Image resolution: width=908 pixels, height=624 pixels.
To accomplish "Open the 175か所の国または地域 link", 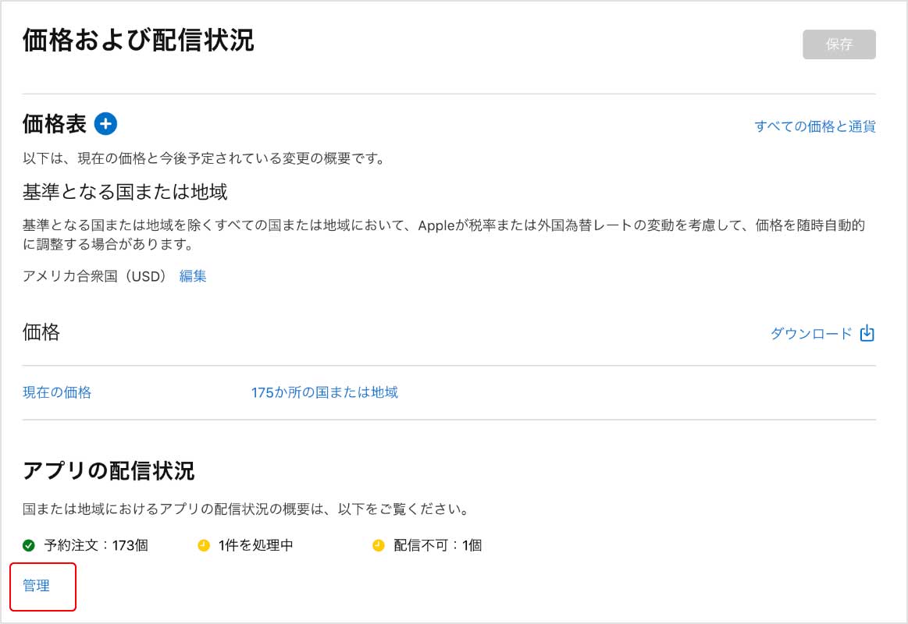I will (x=324, y=392).
